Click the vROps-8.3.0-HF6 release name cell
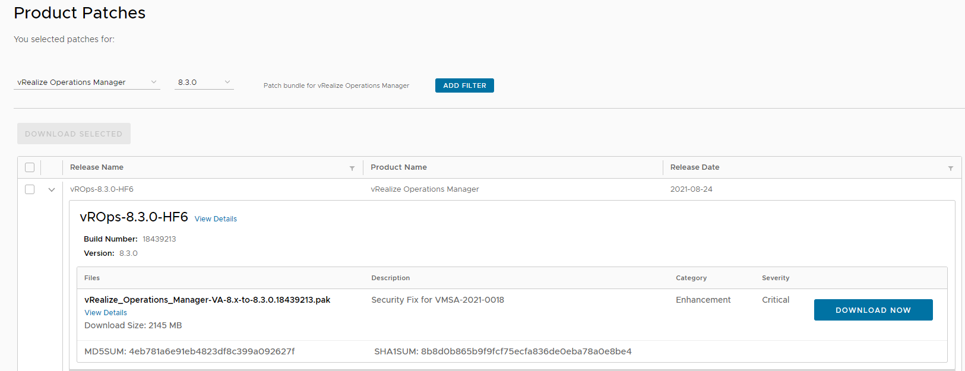Image resolution: width=965 pixels, height=371 pixels. (102, 189)
